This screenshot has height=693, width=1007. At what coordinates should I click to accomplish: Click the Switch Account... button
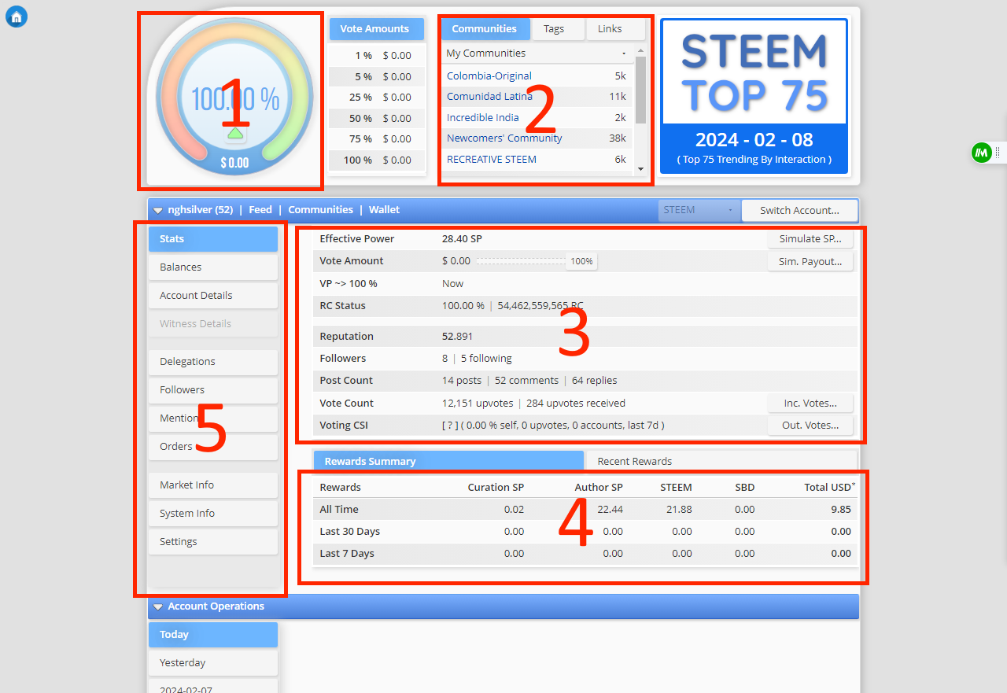click(799, 210)
